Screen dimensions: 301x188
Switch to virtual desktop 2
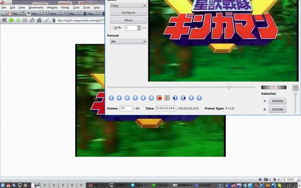tap(45, 185)
